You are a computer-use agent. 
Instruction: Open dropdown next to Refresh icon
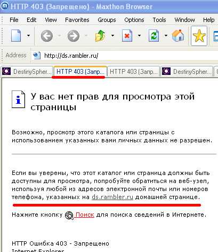[x=166, y=36]
